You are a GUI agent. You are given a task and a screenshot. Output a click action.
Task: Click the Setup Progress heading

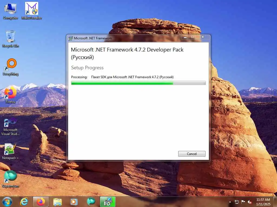click(x=87, y=68)
